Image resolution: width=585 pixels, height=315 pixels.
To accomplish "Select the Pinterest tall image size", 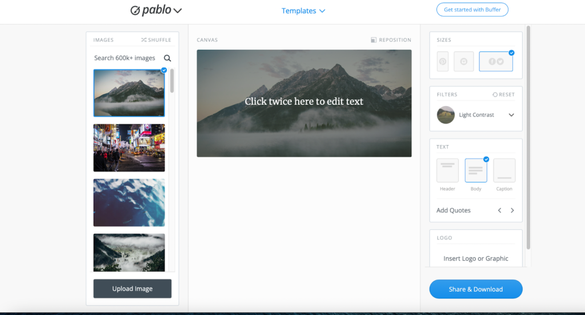I will [443, 62].
